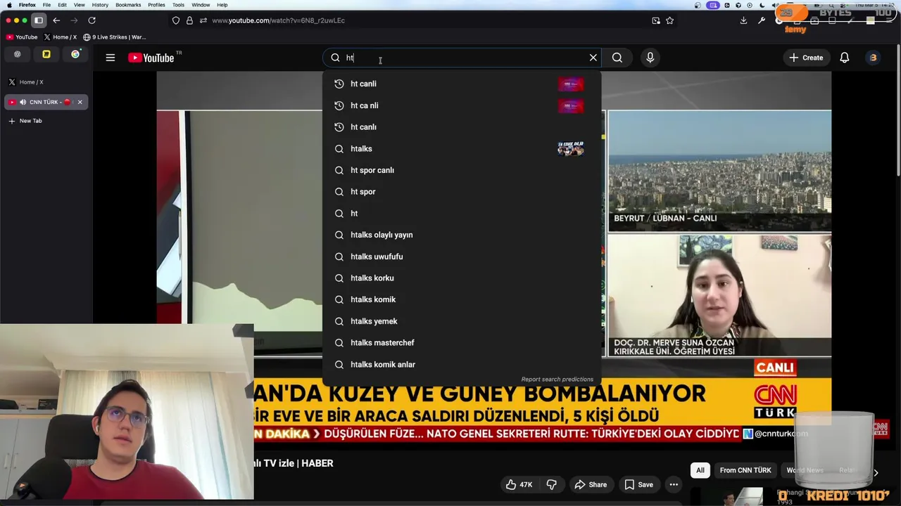Save the video to a playlist
The height and width of the screenshot is (506, 901).
tap(638, 484)
